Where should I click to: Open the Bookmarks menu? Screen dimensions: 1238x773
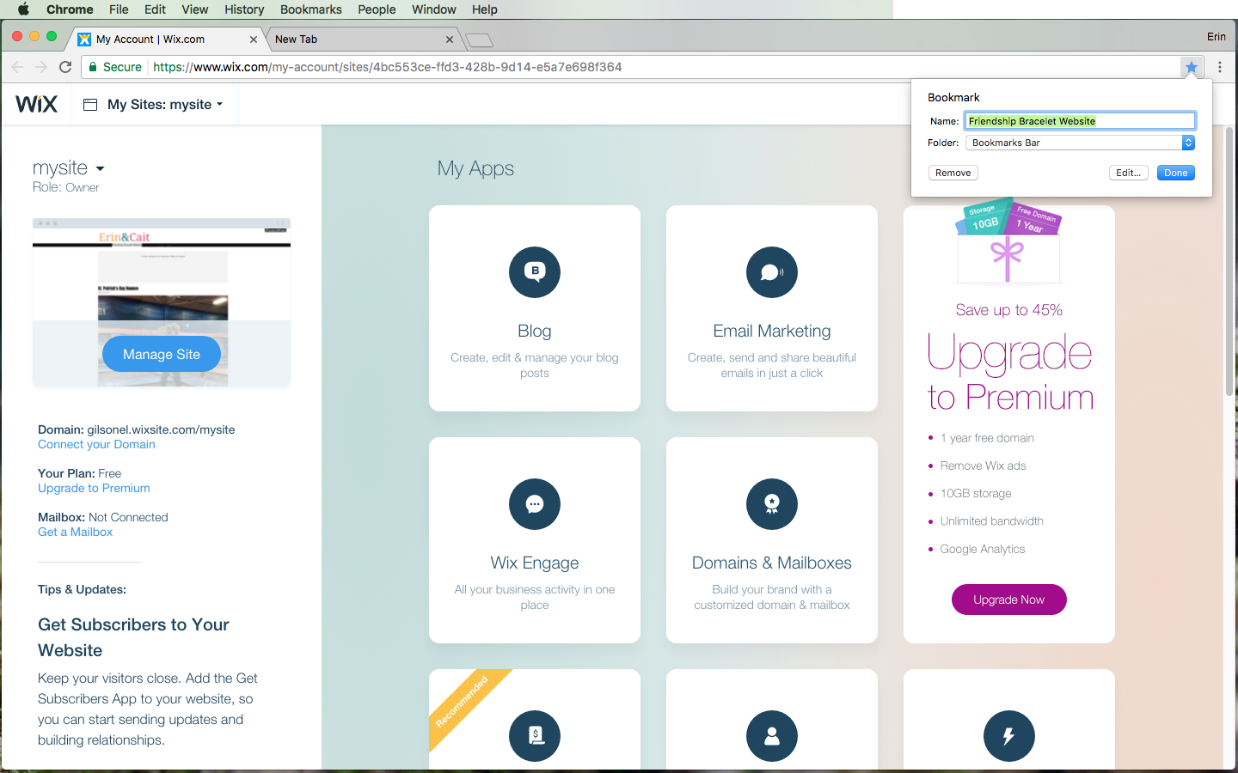point(311,9)
